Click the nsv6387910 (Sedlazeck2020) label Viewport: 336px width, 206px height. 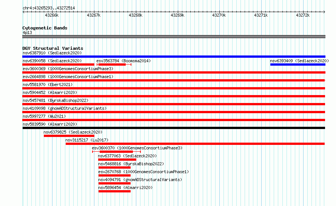click(x=52, y=53)
